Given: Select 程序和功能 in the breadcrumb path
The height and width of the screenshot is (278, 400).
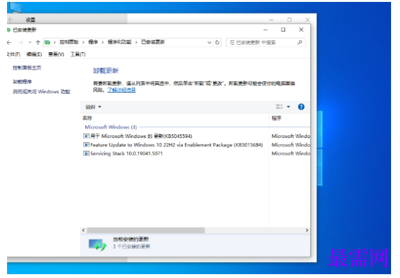Looking at the screenshot, I should (120, 42).
